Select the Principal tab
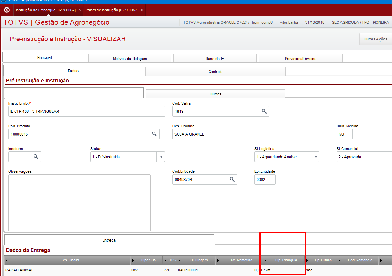Screen dimensions: 392x276 pyautogui.click(x=44, y=57)
